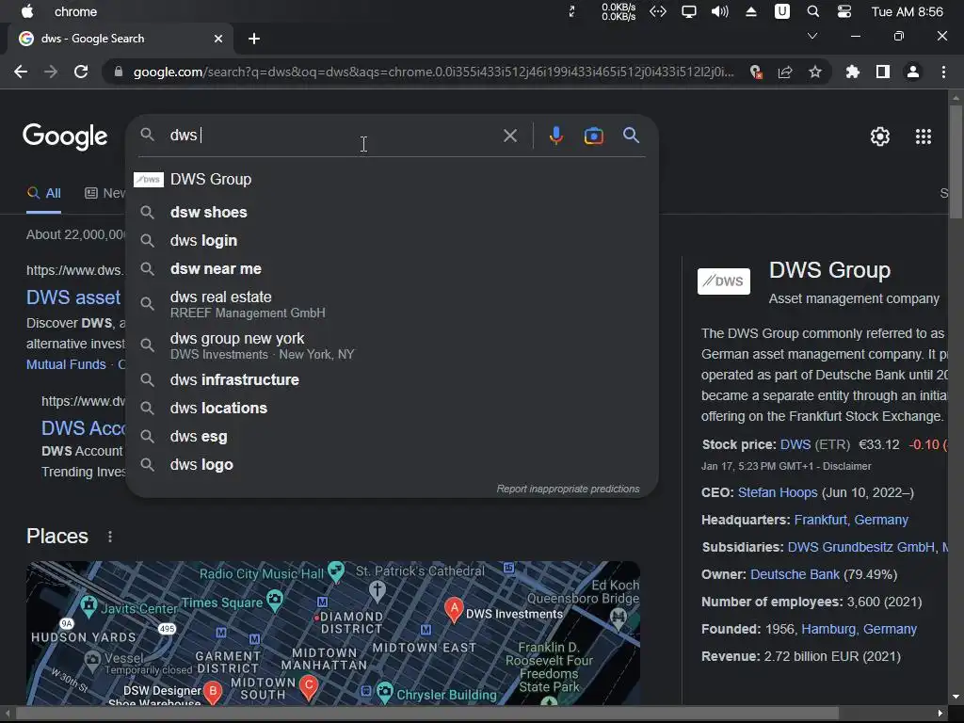Select the dws infrastructure suggestion
Screen dimensions: 964x723
tap(392, 380)
